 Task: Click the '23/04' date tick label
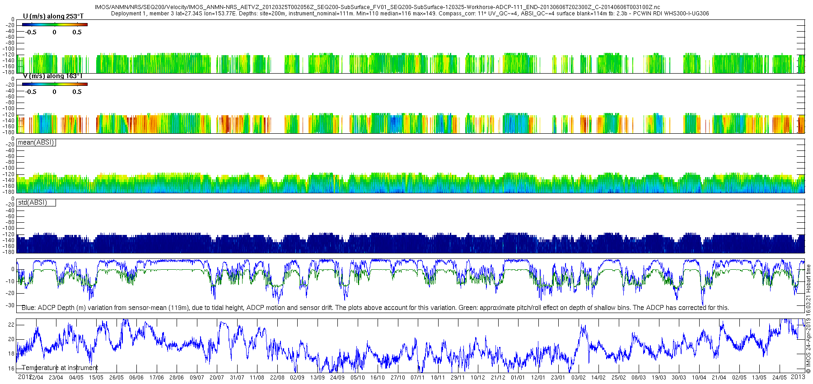[56, 378]
